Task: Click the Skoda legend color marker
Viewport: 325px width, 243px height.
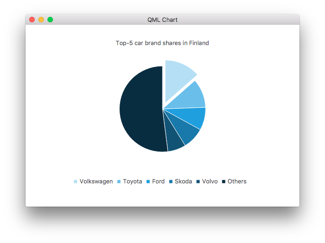Action: (171, 182)
